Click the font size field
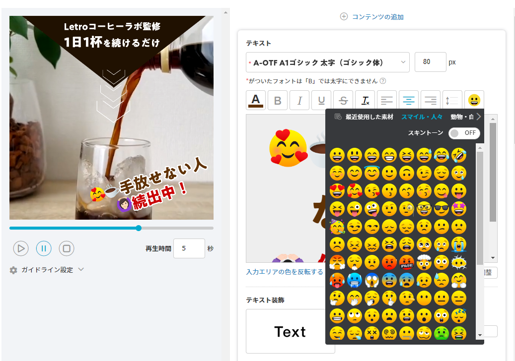The image size is (515, 361). (x=430, y=62)
